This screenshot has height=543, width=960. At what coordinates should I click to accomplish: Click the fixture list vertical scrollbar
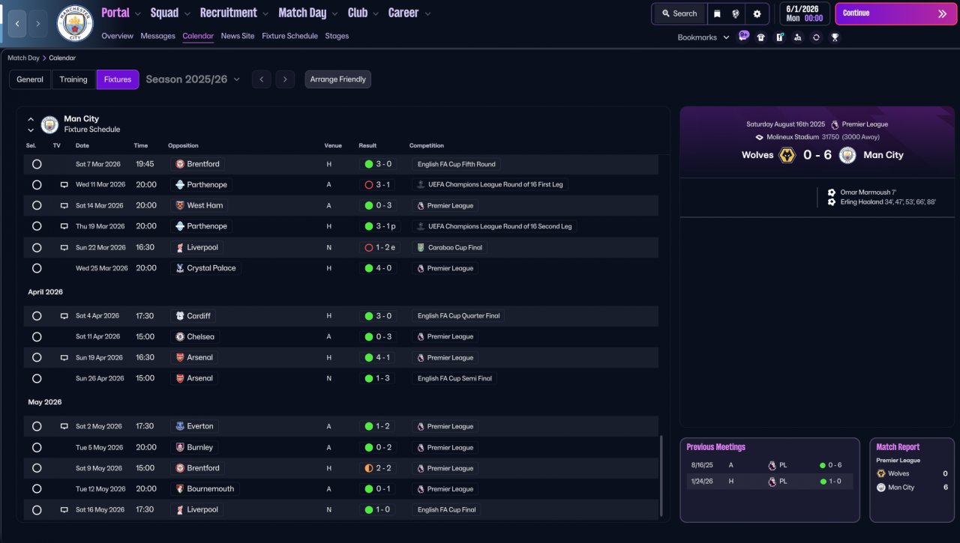[661, 476]
